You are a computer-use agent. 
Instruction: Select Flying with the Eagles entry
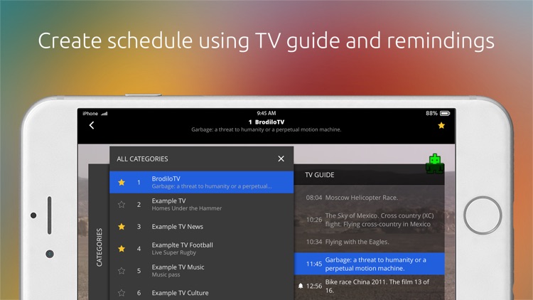pyautogui.click(x=369, y=242)
